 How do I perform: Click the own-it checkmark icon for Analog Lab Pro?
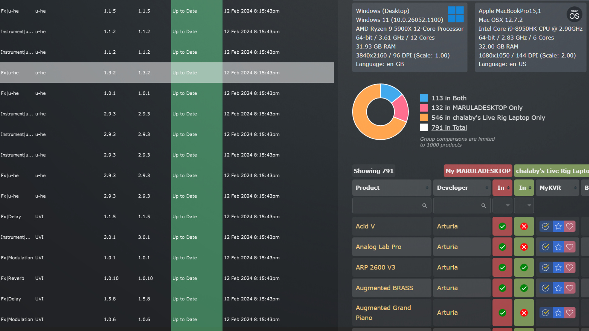pos(545,247)
